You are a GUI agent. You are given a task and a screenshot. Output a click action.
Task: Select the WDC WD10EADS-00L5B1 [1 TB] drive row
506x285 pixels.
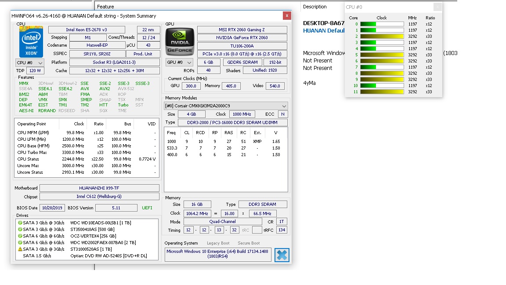tap(87, 223)
